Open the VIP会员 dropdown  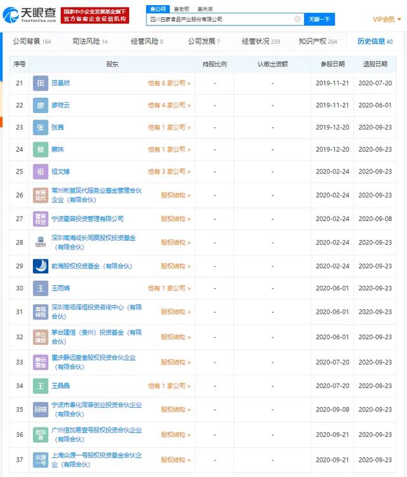387,19
